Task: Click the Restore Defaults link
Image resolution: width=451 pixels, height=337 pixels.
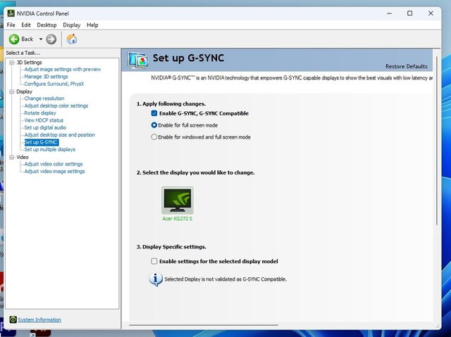Action: point(406,67)
